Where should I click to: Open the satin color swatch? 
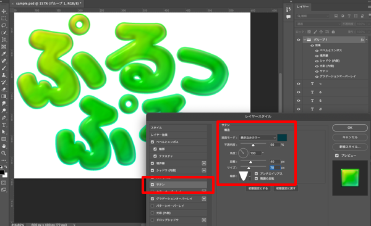[282, 138]
